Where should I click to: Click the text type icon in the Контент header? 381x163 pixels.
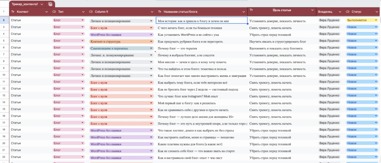click(x=13, y=12)
